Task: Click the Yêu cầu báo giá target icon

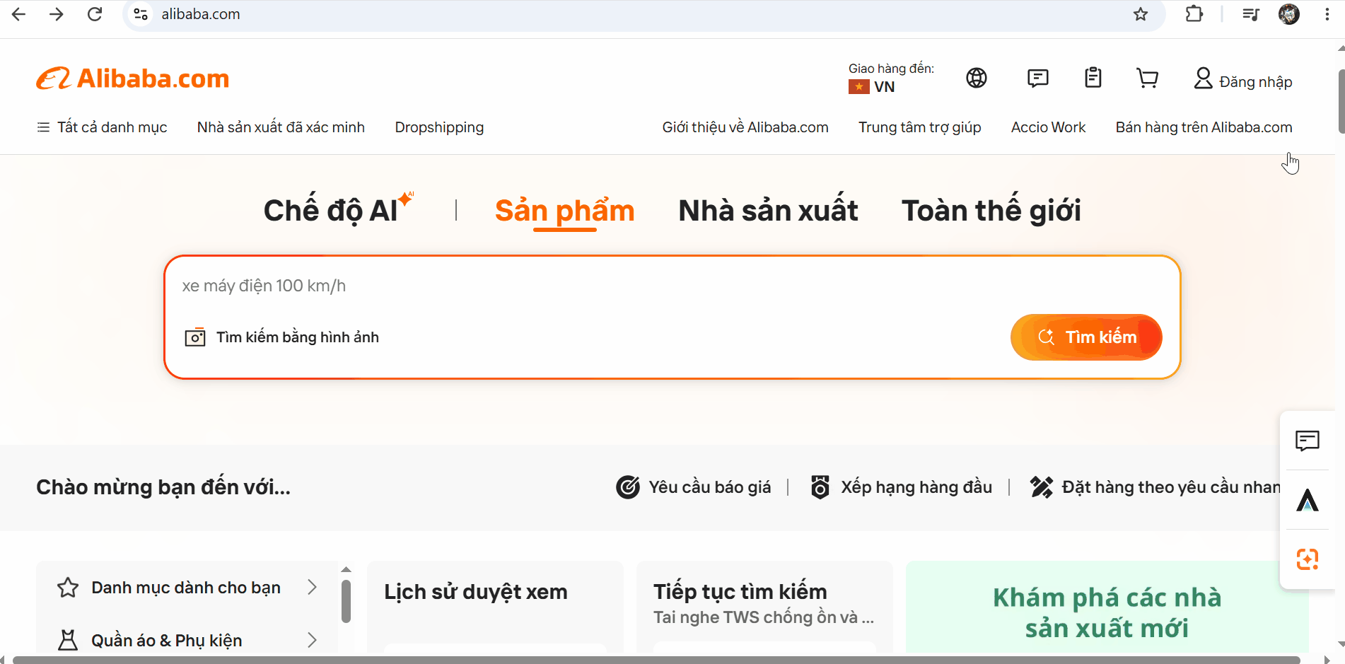Action: coord(628,487)
